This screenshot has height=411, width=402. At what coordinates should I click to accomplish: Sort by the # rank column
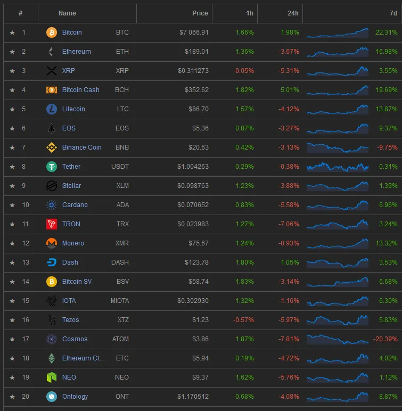pyautogui.click(x=20, y=13)
